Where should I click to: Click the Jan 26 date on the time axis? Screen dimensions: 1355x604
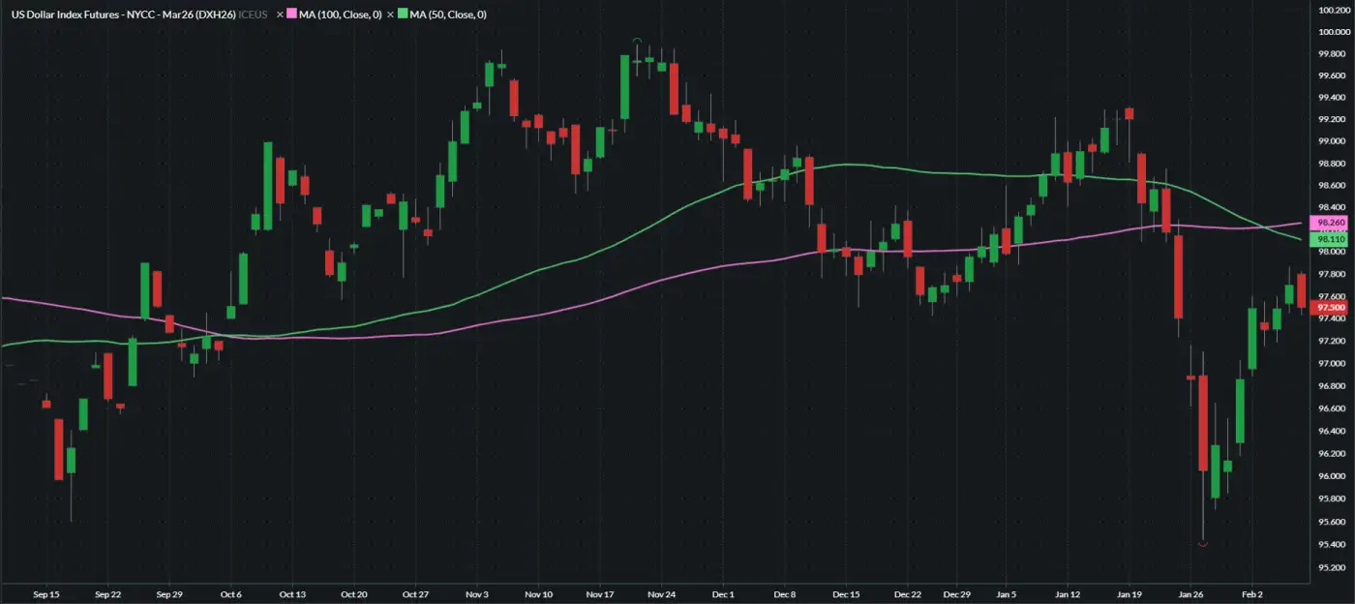[x=1191, y=594]
